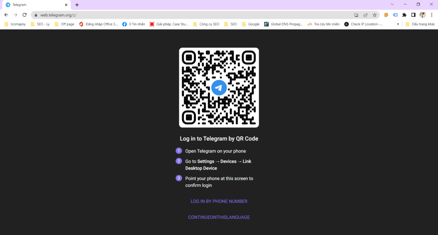Click the Telegram logo in the QR code

tap(219, 87)
